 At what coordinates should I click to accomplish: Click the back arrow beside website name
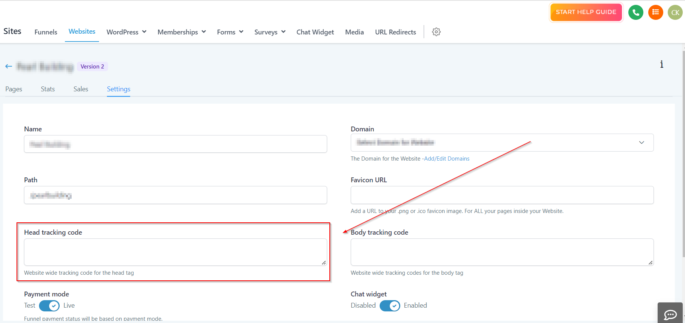click(x=9, y=66)
